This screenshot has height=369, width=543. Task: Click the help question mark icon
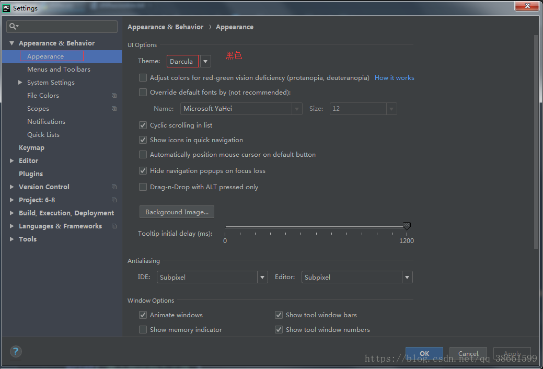(x=16, y=351)
